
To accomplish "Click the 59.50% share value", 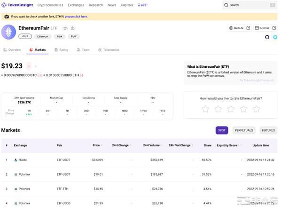I will click(x=206, y=160).
